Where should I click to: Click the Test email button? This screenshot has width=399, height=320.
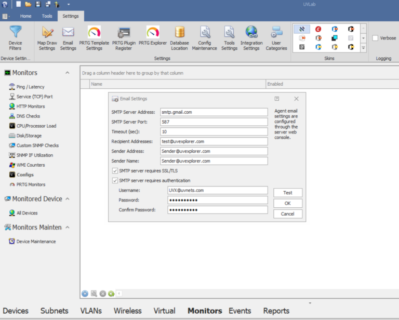pyautogui.click(x=288, y=193)
